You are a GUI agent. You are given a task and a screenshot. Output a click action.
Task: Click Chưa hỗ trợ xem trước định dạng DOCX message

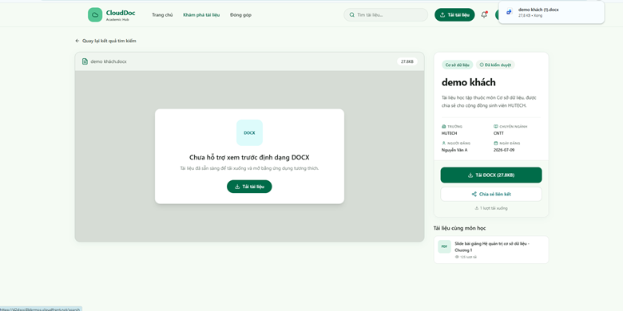tap(249, 157)
